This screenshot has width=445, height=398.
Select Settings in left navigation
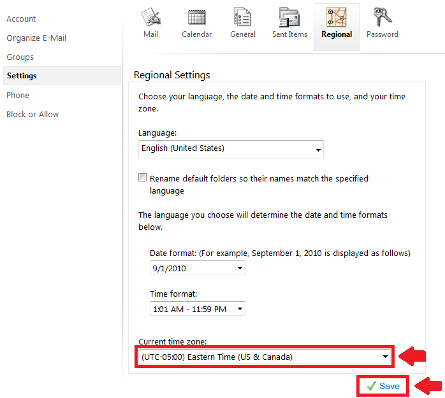point(22,76)
